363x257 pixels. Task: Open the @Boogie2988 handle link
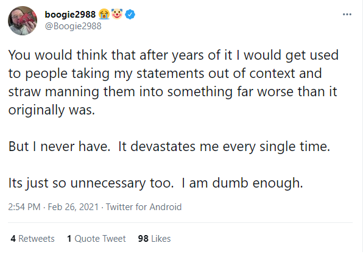point(73,26)
